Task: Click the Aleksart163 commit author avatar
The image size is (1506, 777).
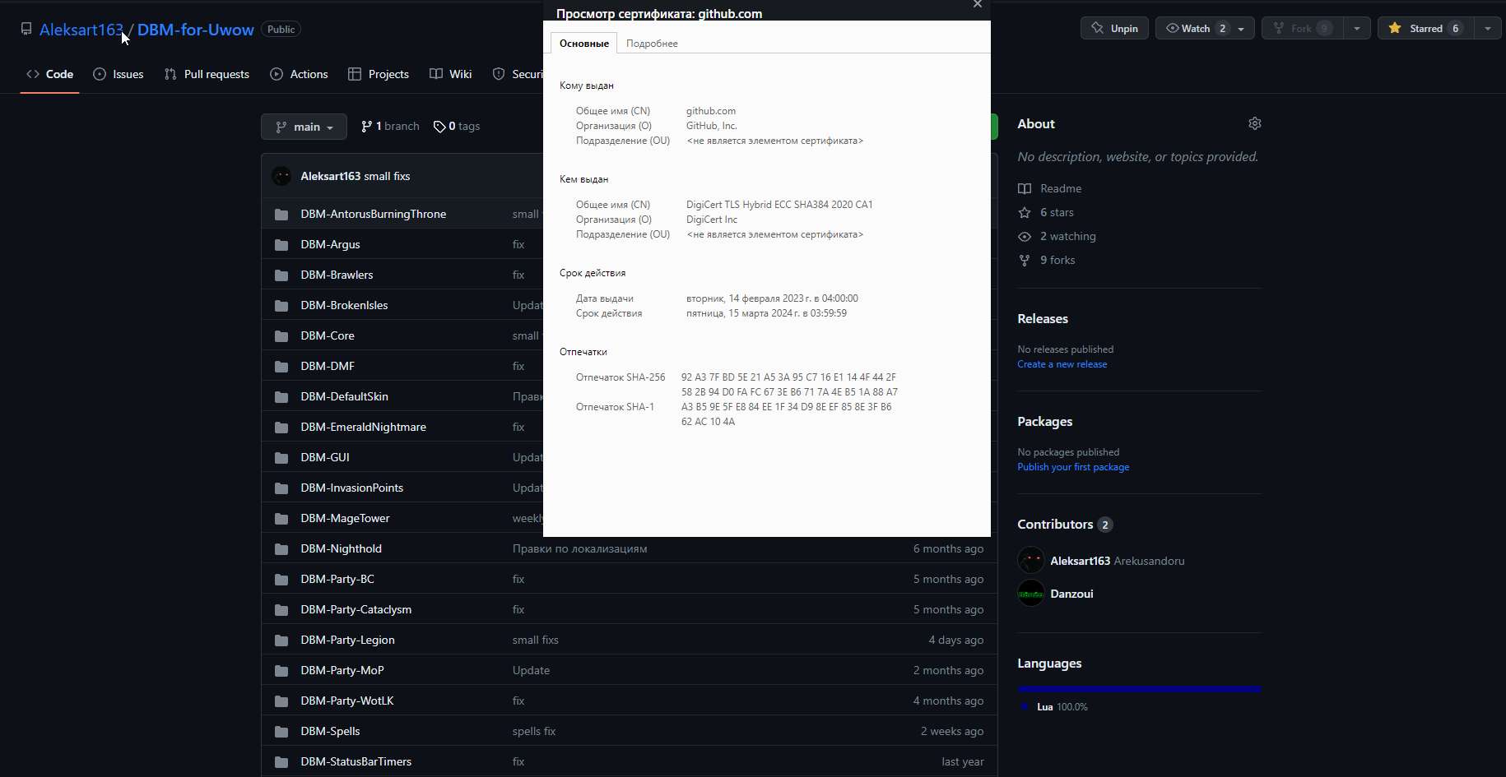Action: 281,177
